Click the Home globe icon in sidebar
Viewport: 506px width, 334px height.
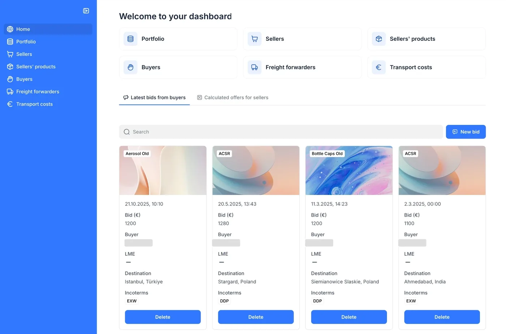[10, 29]
